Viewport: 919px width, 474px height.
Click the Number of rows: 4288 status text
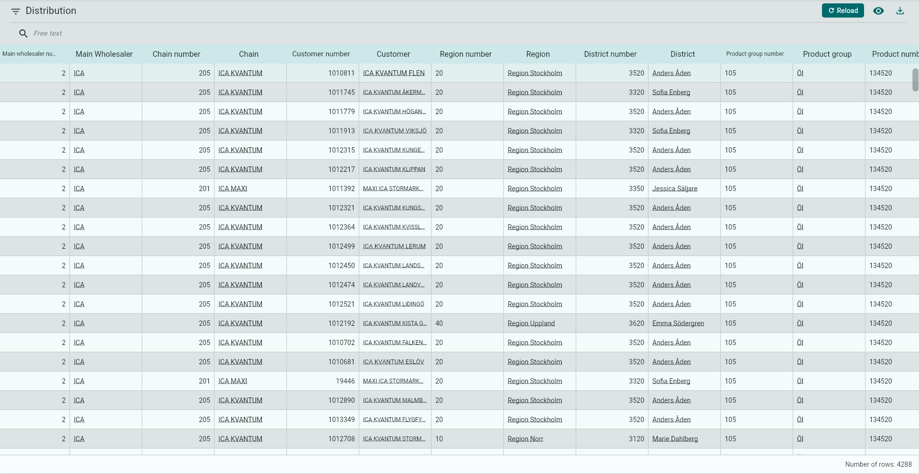[878, 464]
